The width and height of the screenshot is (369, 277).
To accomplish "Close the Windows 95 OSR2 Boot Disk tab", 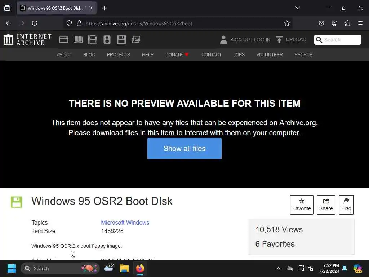I will [91, 8].
